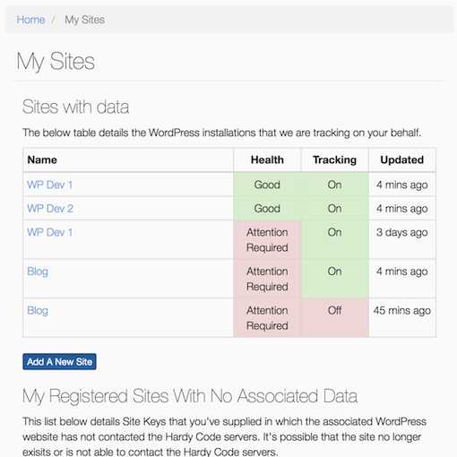The width and height of the screenshot is (457, 457).
Task: Click the 3 days ago updated cell
Action: tap(402, 239)
